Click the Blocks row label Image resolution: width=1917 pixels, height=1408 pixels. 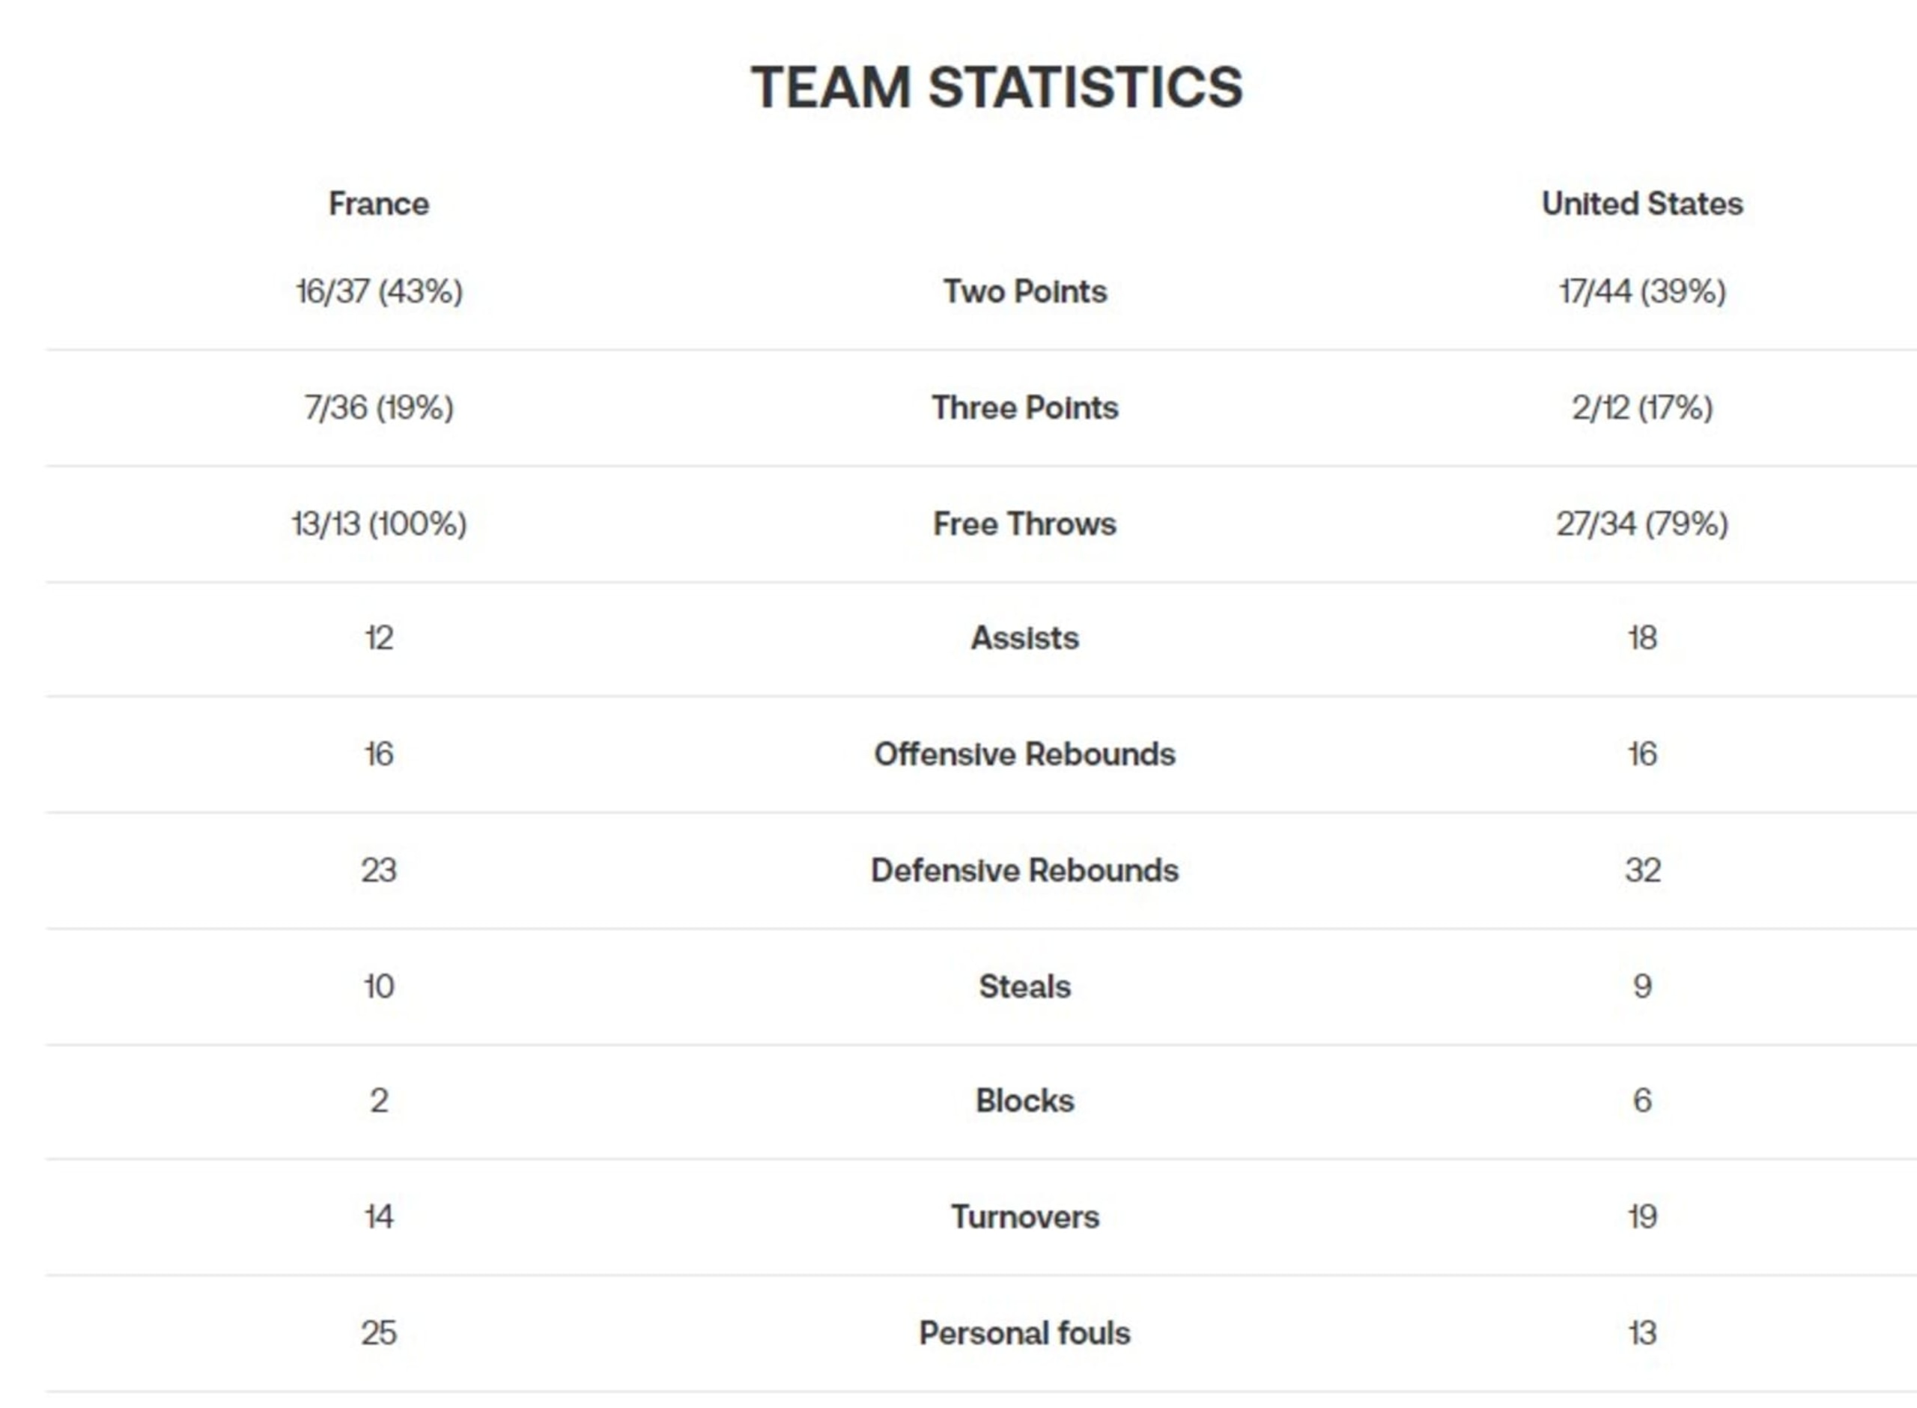click(x=1024, y=1100)
